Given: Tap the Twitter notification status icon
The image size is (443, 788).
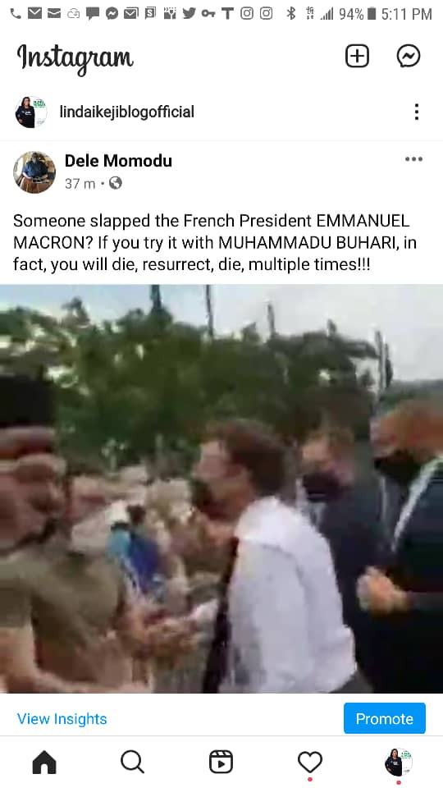Looking at the screenshot, I should 190,14.
